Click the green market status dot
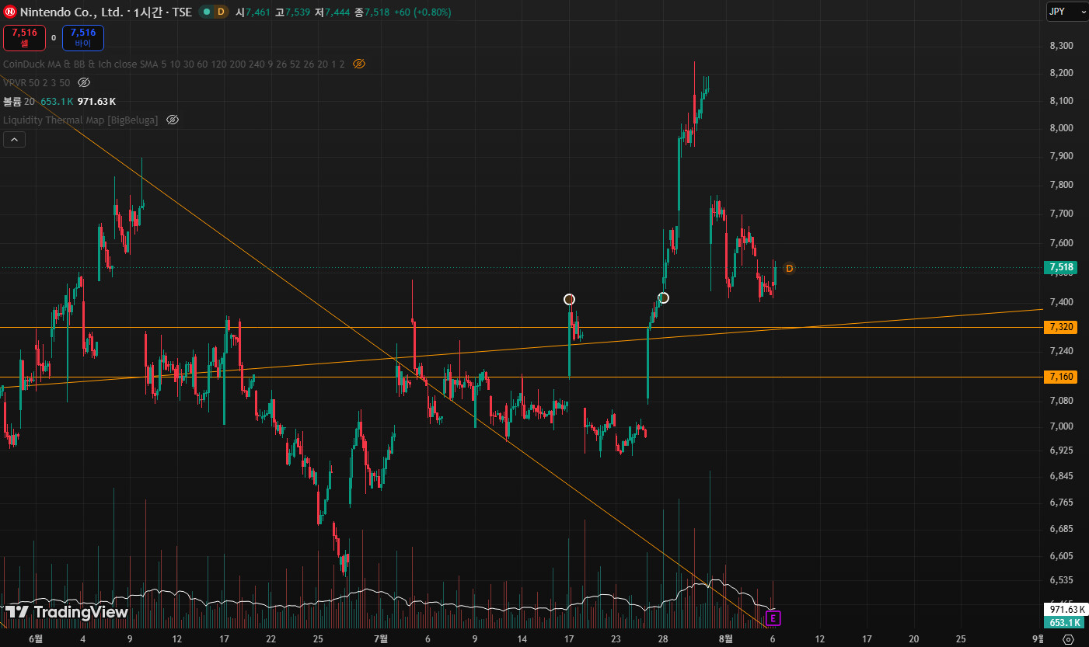The width and height of the screenshot is (1089, 647). tap(205, 12)
